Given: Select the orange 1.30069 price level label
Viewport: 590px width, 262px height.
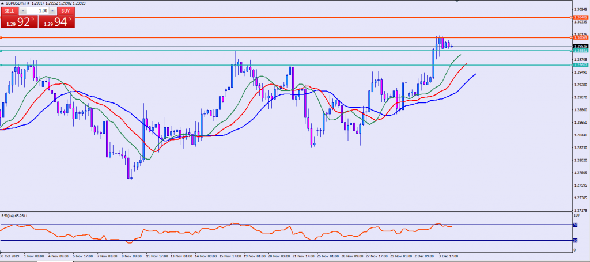Looking at the screenshot, I should point(581,38).
